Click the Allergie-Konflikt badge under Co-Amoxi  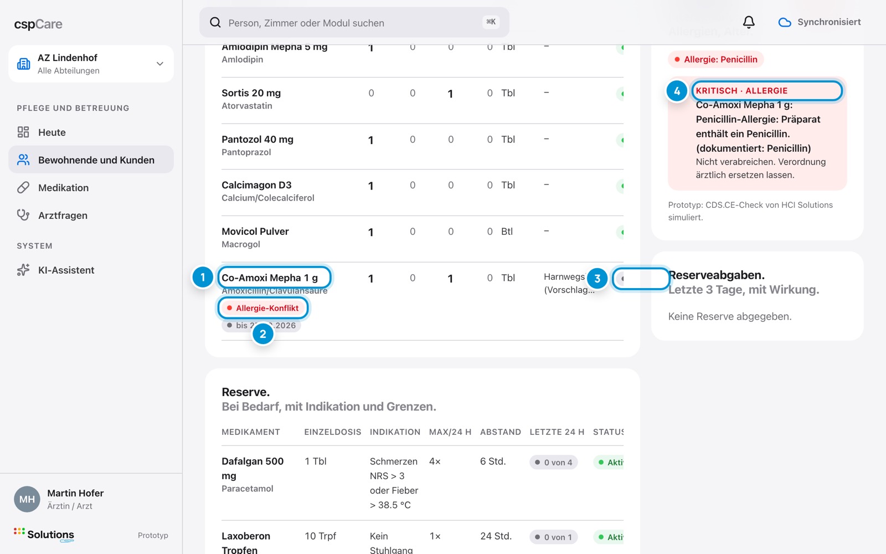(263, 308)
